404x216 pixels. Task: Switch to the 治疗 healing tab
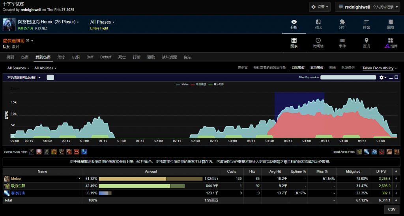pyautogui.click(x=61, y=57)
